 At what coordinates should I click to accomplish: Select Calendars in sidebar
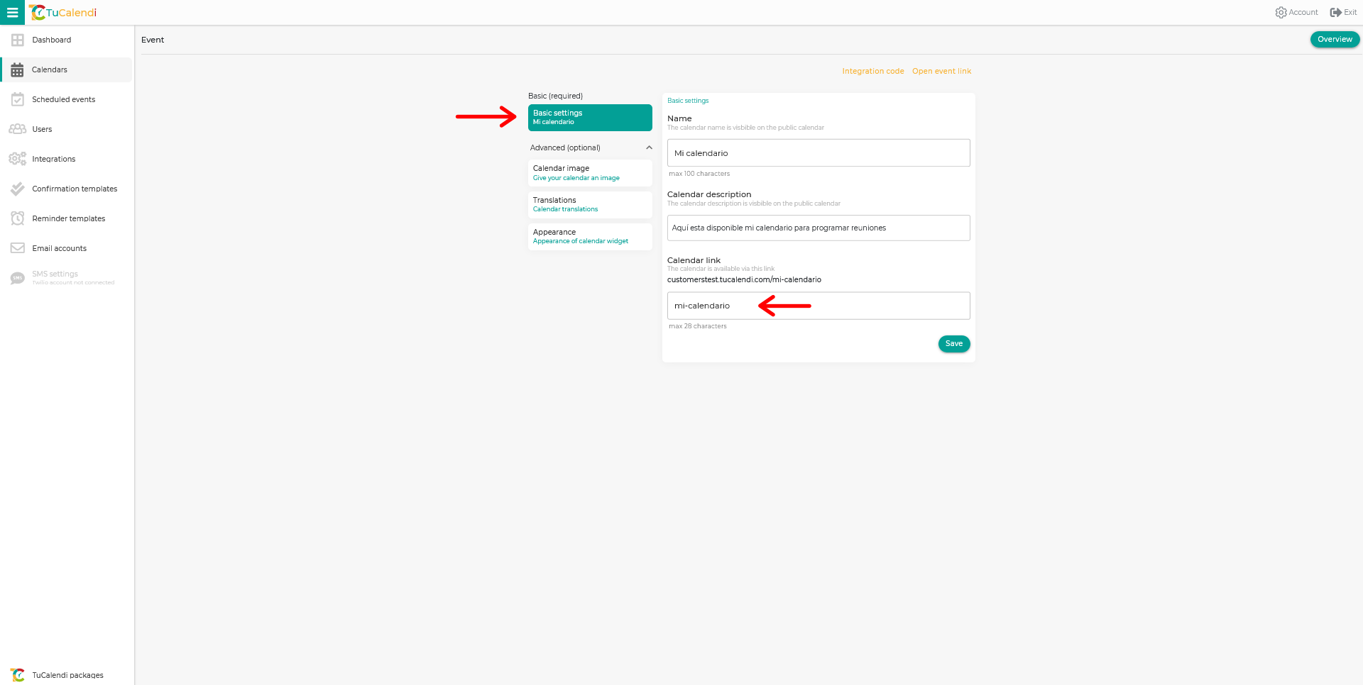[x=67, y=69]
